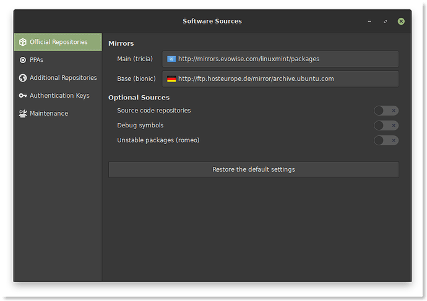This screenshot has height=301, width=427.
Task: Click the Maintenance tools icon in sidebar
Action: [x=23, y=114]
